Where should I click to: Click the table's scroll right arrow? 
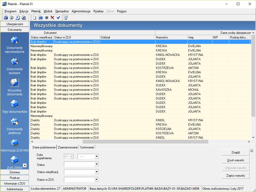tap(249, 142)
